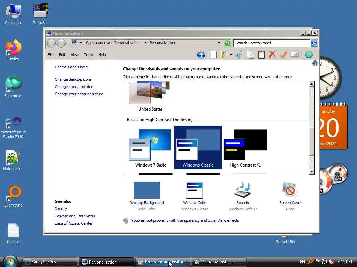
Task: Click the orange checkmark Properties icon
Action: (x=283, y=55)
